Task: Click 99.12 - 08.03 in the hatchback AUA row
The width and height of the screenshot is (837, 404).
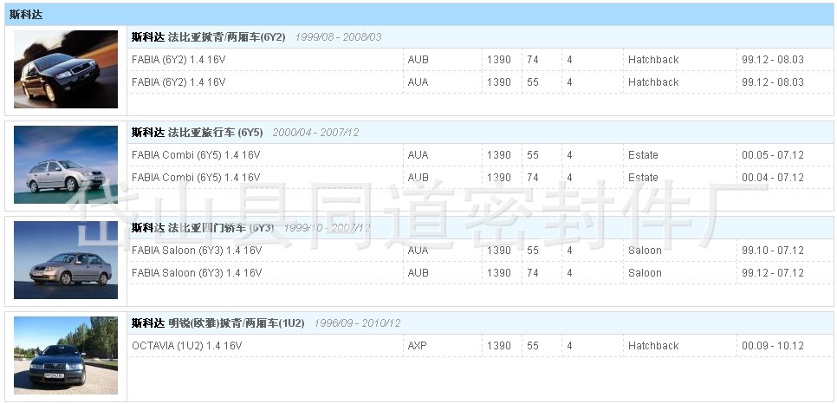Action: tap(772, 82)
